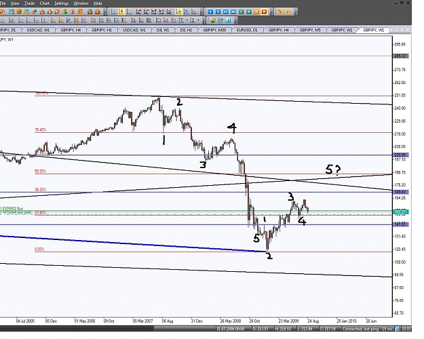Viewport: 424px width, 339px height.
Task: Click the 'Connected, last ping' status text
Action: pos(368,329)
